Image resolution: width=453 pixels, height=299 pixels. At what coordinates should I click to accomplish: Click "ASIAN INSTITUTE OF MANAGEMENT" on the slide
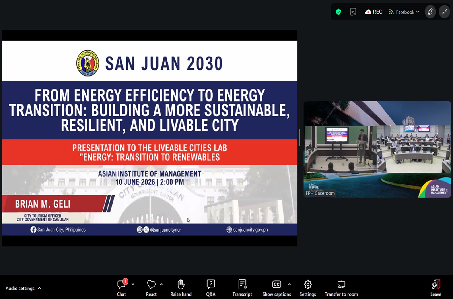tap(149, 174)
